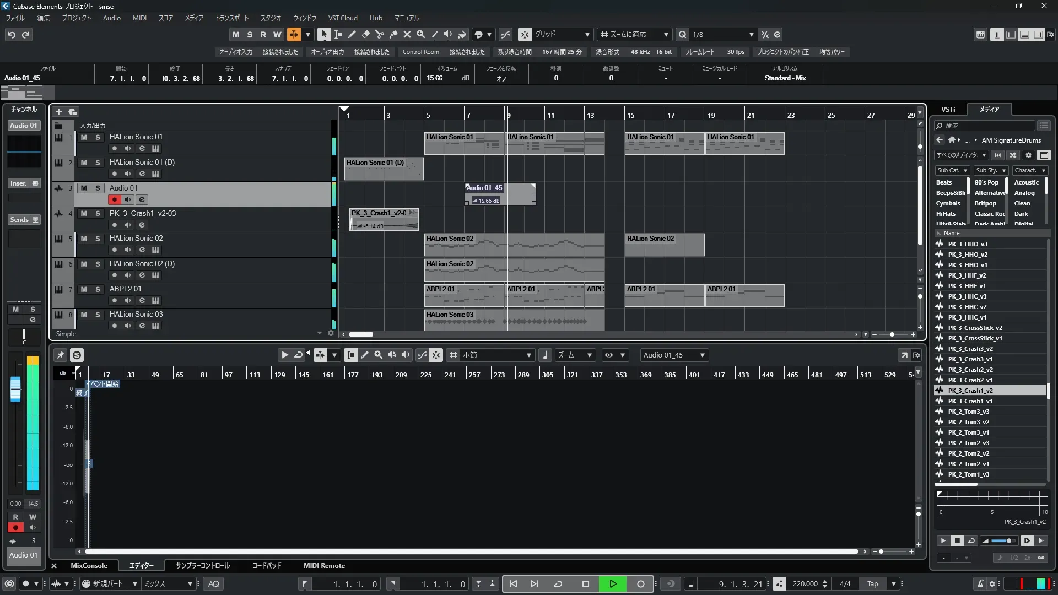1058x595 pixels.
Task: Select the Eraser tool in toolbar
Action: (x=365, y=34)
